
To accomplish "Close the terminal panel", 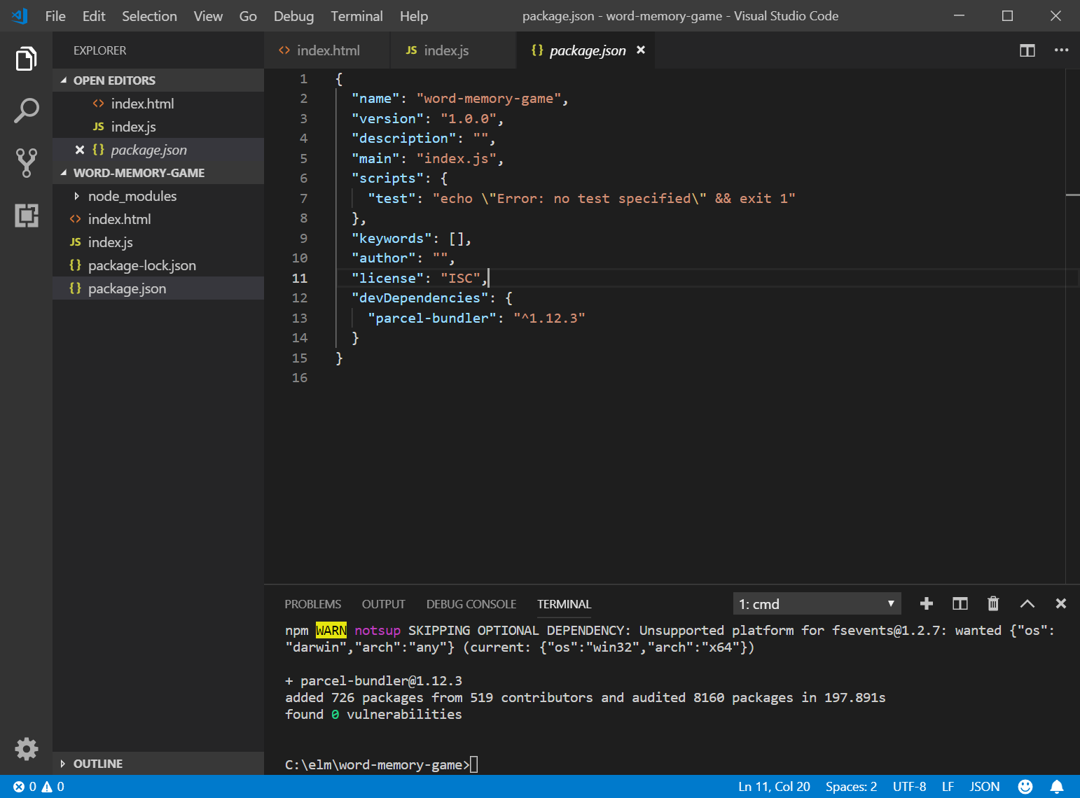I will click(1061, 603).
